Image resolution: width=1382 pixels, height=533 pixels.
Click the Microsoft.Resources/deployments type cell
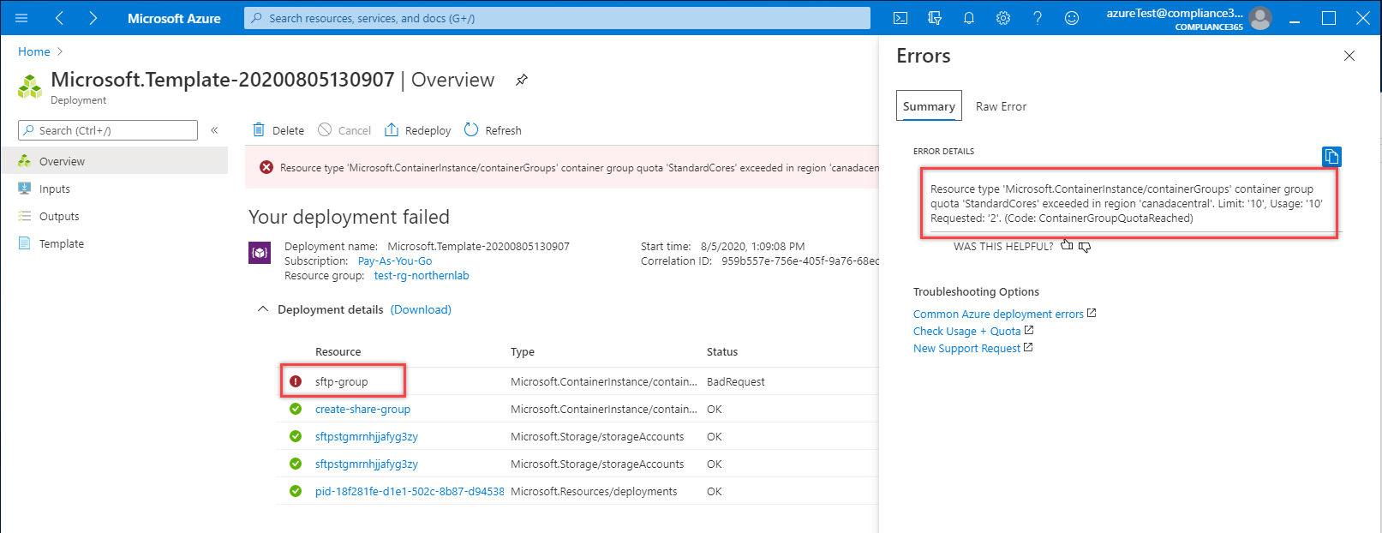point(594,491)
